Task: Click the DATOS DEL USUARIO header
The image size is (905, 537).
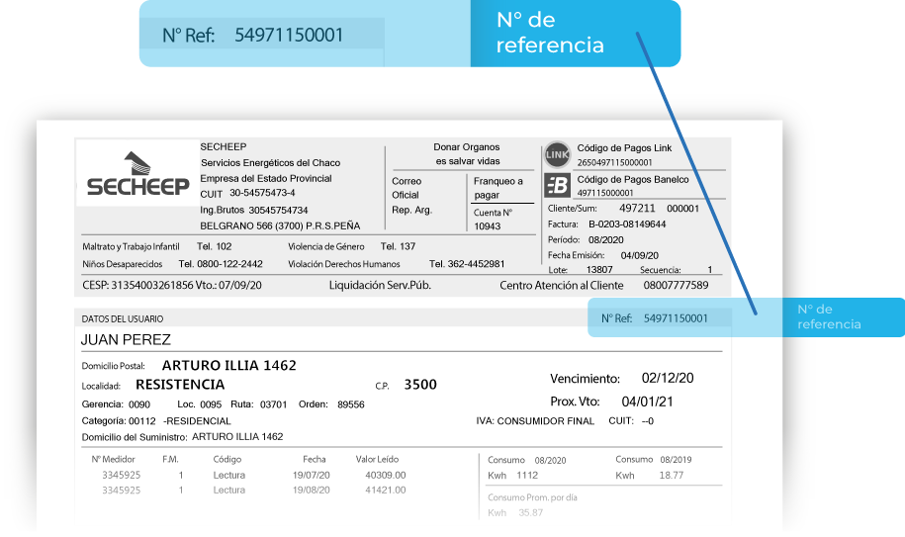Action: 123,318
